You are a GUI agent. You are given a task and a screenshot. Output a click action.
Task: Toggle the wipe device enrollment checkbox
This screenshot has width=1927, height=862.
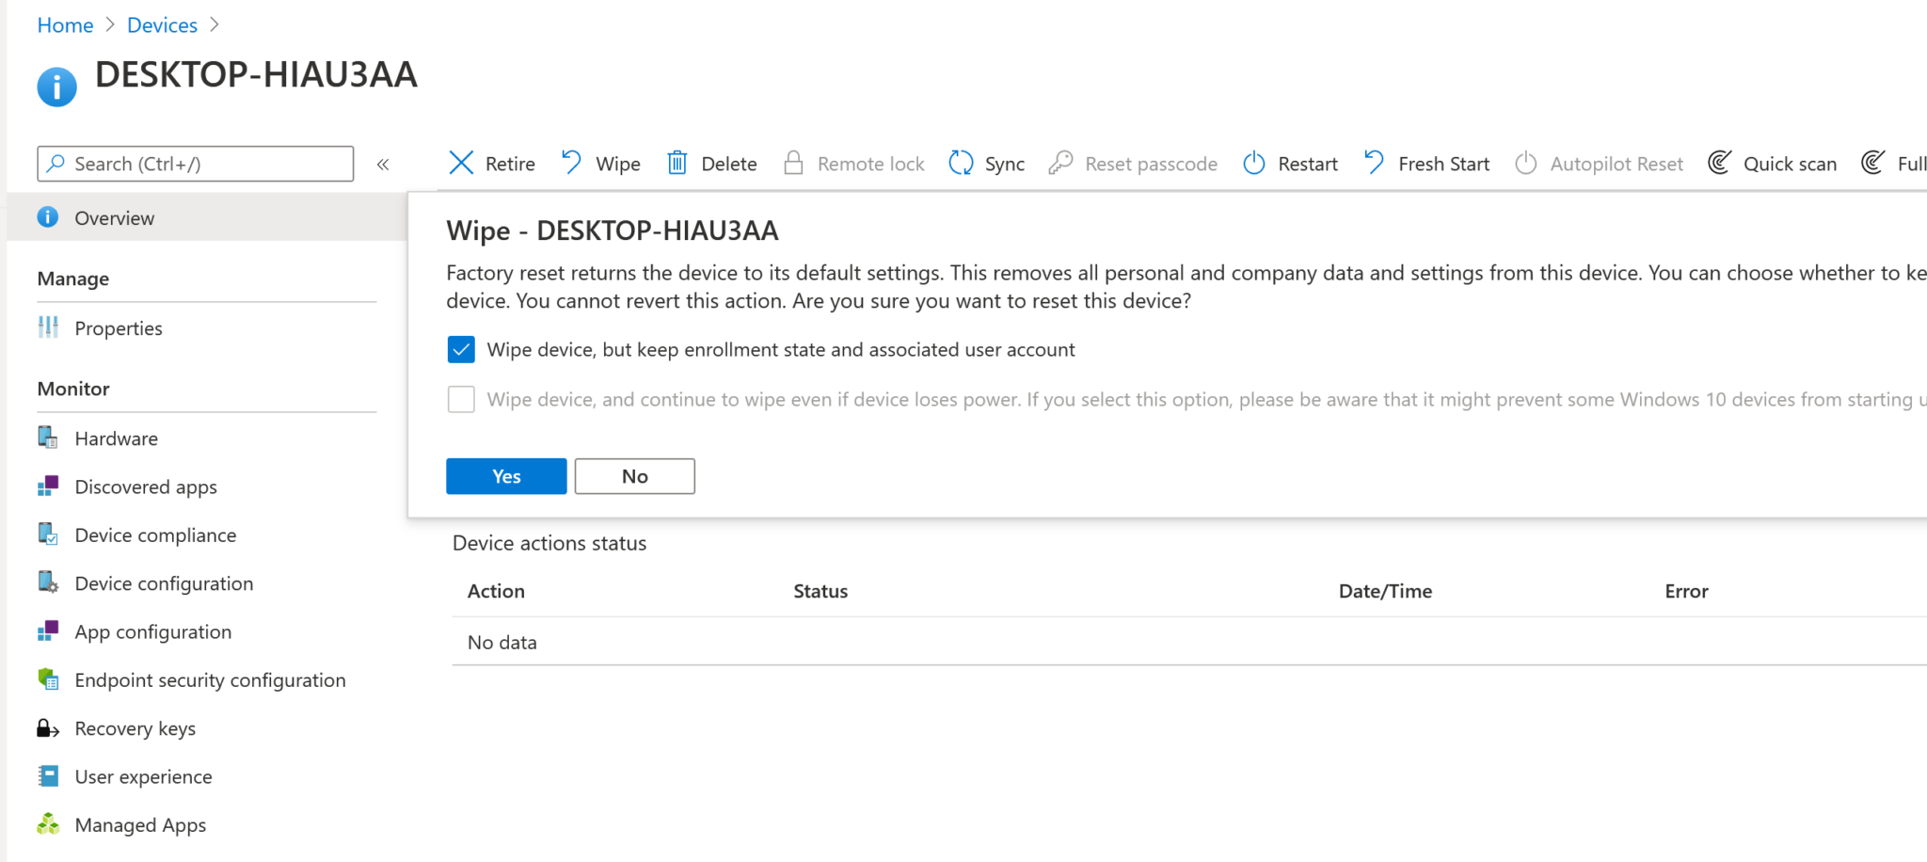coord(461,349)
